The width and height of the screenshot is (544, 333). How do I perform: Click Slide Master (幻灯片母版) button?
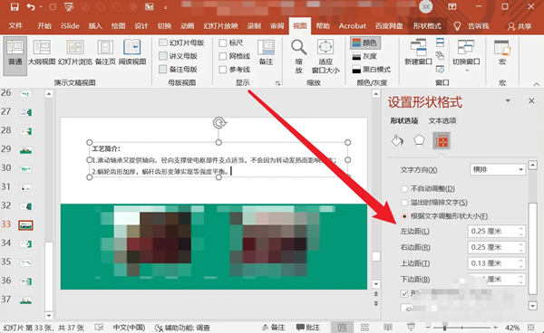click(181, 43)
